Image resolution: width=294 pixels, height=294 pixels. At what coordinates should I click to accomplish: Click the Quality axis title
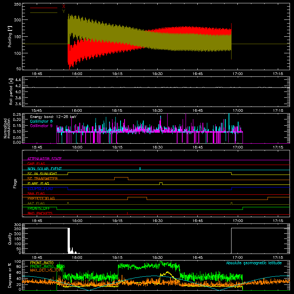[10, 239]
